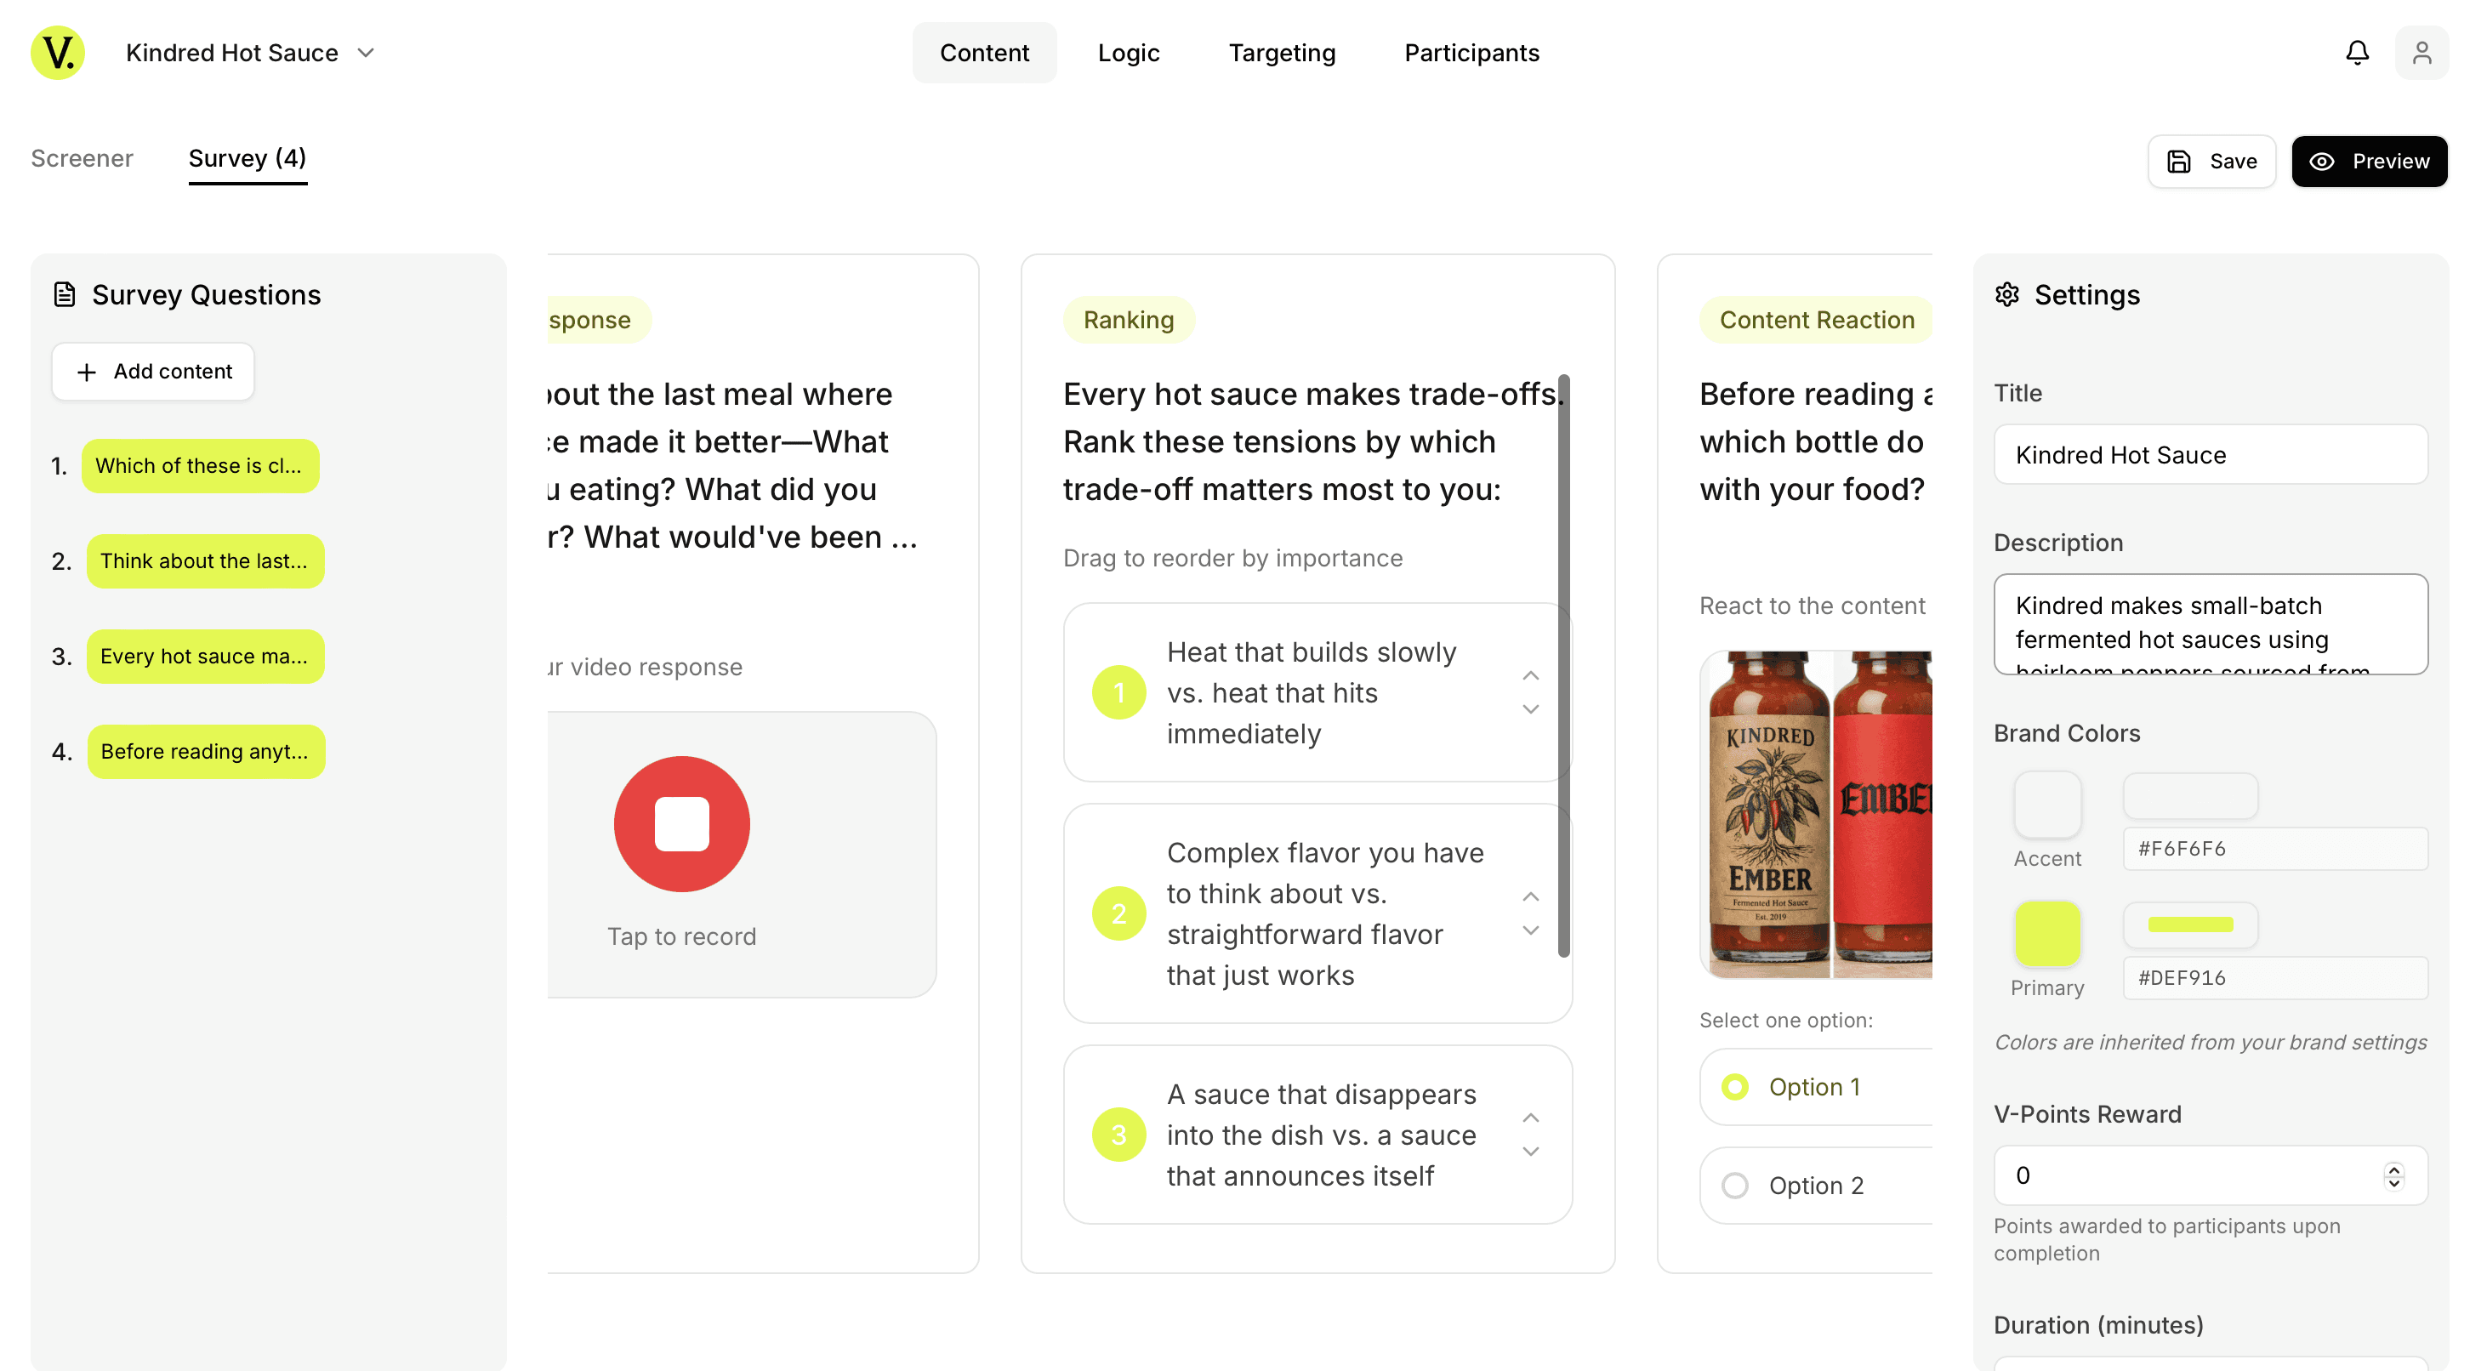Switch to the Logic tab
The image size is (2487, 1371).
click(x=1128, y=53)
